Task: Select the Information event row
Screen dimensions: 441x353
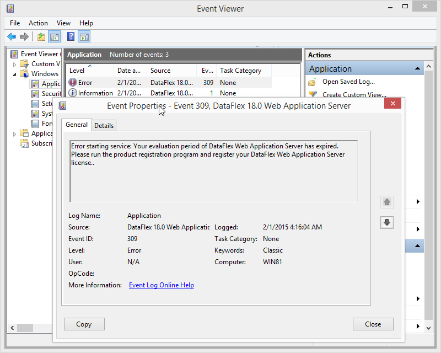Action: pos(170,93)
